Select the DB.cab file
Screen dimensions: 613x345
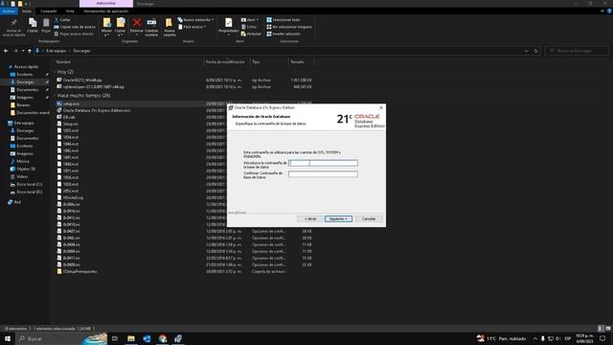[x=66, y=117]
